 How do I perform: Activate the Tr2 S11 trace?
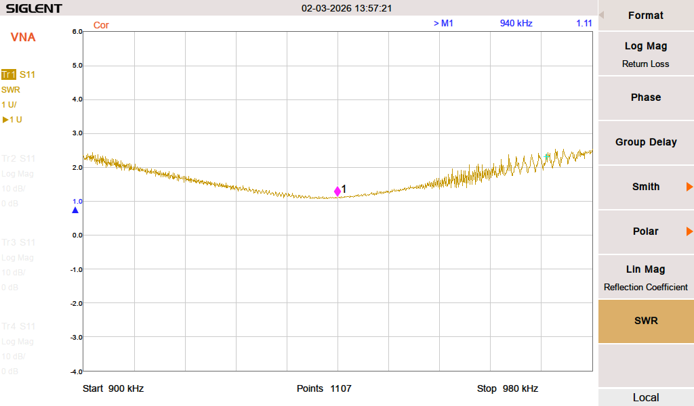(x=18, y=158)
